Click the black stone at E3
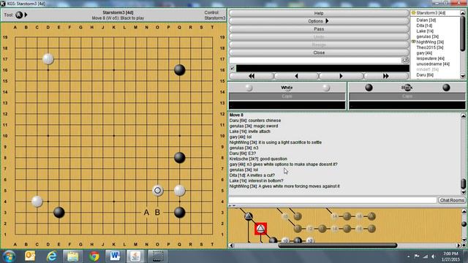Viewport: 468px width, 263px height. (58, 213)
